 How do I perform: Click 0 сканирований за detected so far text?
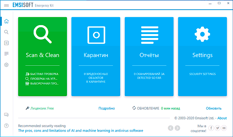point(149,76)
